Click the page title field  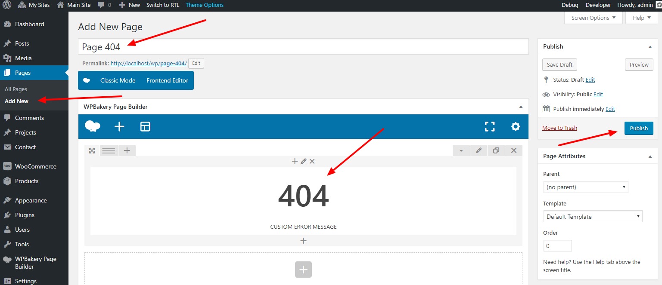click(303, 47)
